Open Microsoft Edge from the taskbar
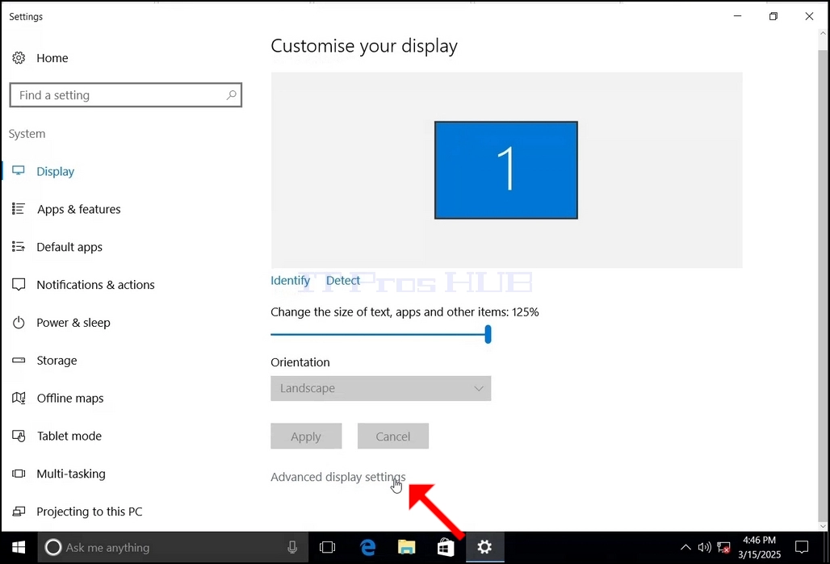This screenshot has height=564, width=830. click(367, 547)
